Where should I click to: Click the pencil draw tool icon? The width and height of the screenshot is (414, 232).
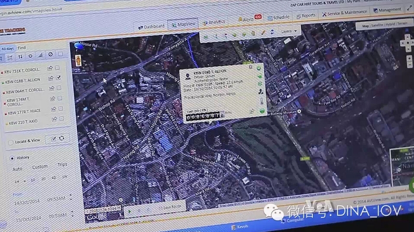263,33
